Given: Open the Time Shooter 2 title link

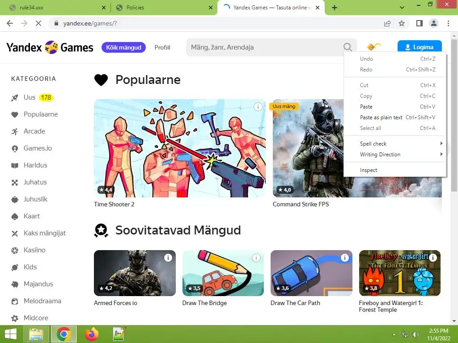Looking at the screenshot, I should (114, 204).
